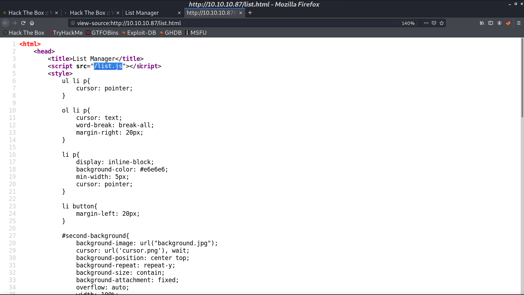Click 'display: inline-block;' line
This screenshot has width=524, height=295.
(115, 162)
